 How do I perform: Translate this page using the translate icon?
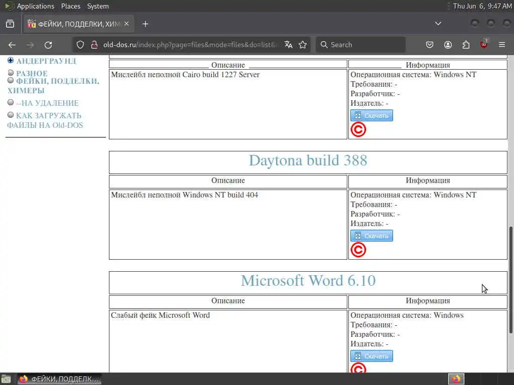(x=289, y=45)
